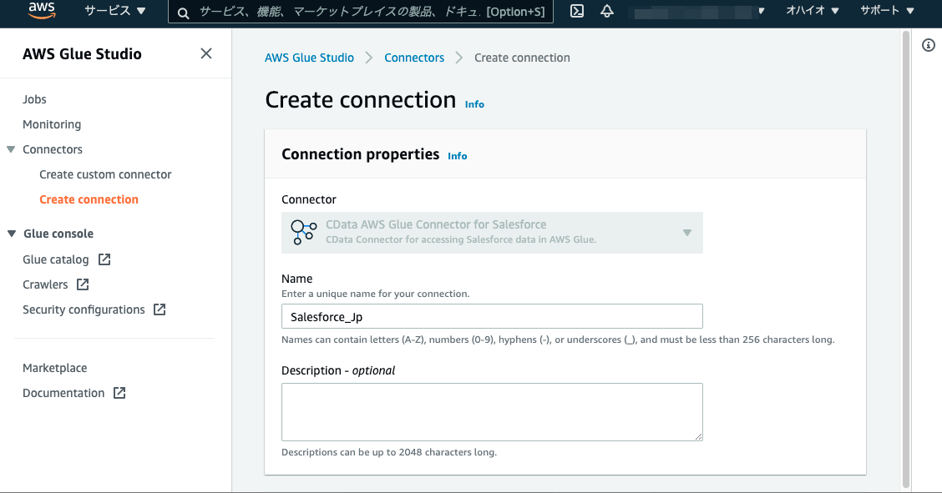Collapse the Glue console section
This screenshot has width=942, height=493.
(11, 234)
